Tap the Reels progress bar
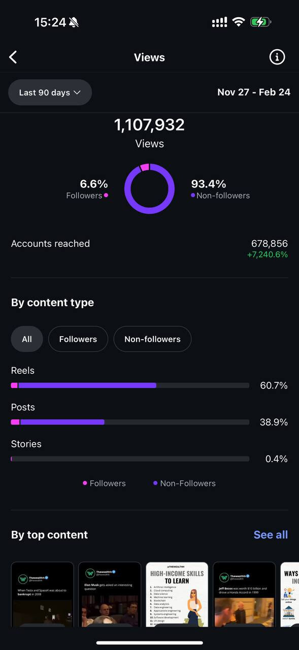This screenshot has width=299, height=650. pos(130,385)
